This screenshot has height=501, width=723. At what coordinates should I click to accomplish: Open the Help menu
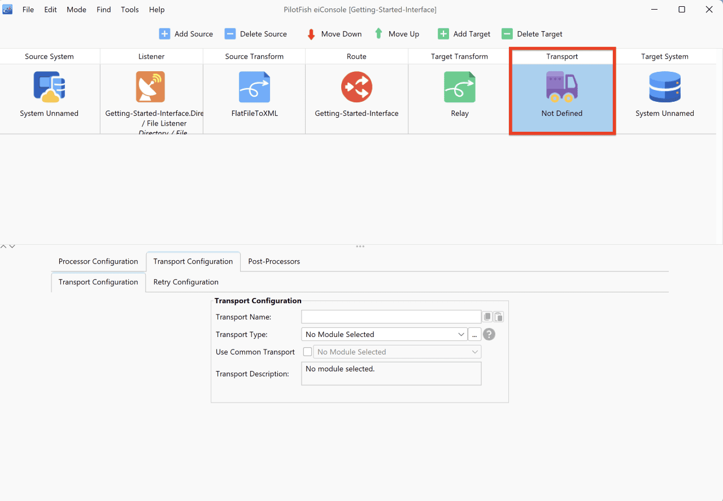(x=157, y=10)
